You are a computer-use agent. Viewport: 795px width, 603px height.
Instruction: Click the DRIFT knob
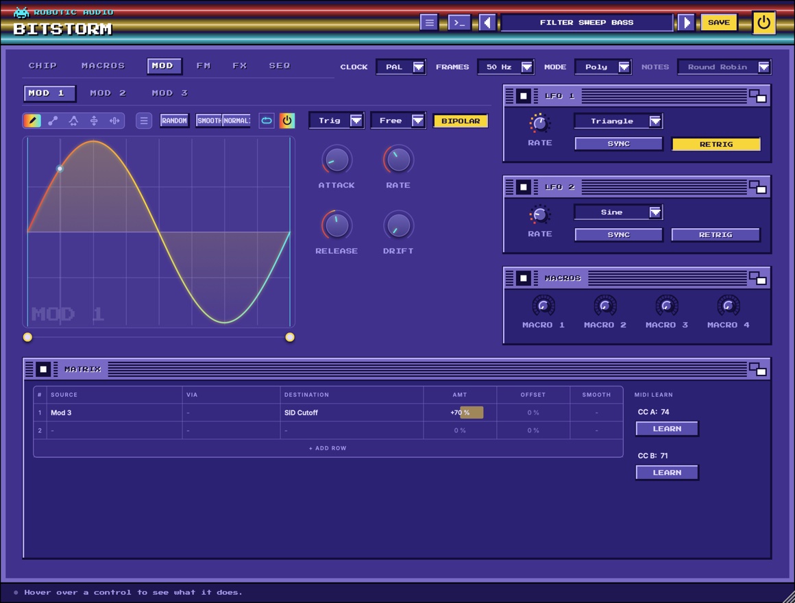point(398,225)
